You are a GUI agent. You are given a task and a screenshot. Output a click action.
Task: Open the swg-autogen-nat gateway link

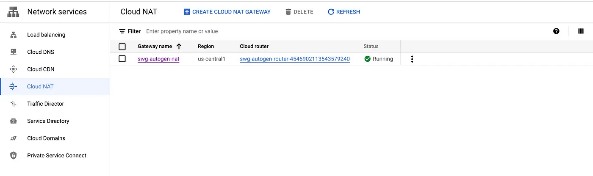pyautogui.click(x=158, y=59)
